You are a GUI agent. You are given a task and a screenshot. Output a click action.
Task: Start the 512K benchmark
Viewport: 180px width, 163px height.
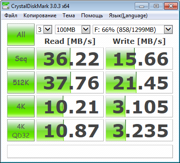(x=21, y=82)
